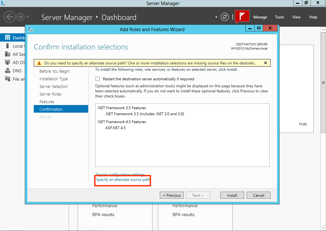
Task: Open the red notifications flag
Action: click(242, 16)
